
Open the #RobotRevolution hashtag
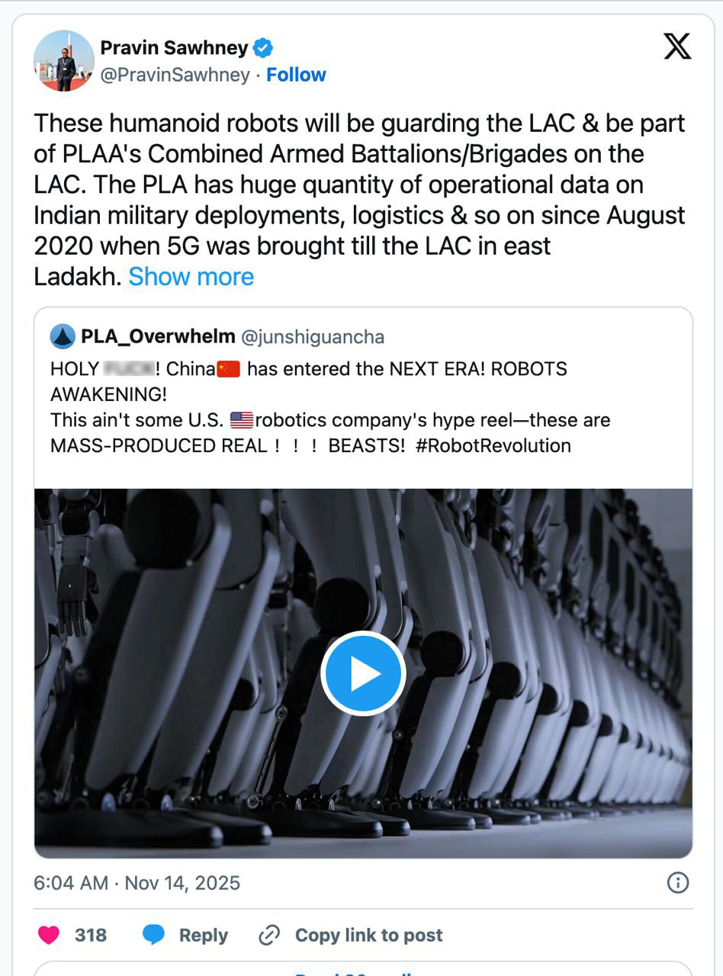[493, 445]
